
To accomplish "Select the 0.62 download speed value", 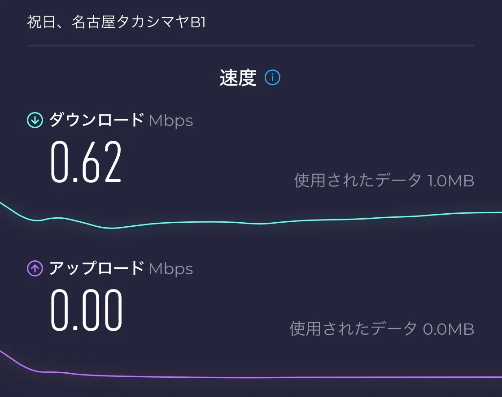I will (86, 162).
